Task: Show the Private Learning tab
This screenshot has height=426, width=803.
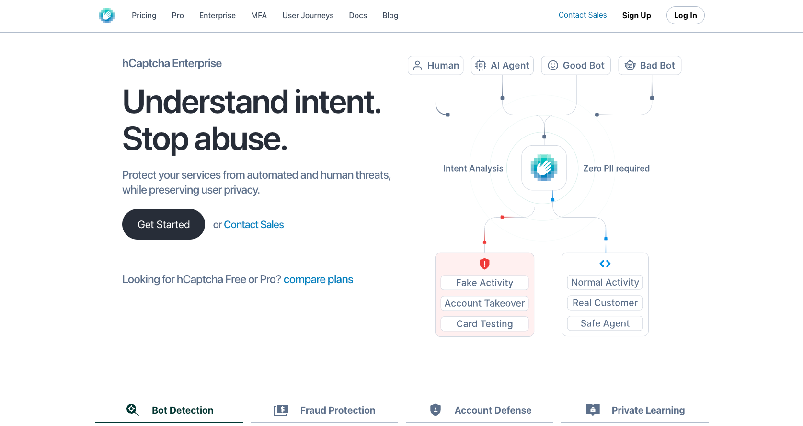Action: tap(635, 410)
